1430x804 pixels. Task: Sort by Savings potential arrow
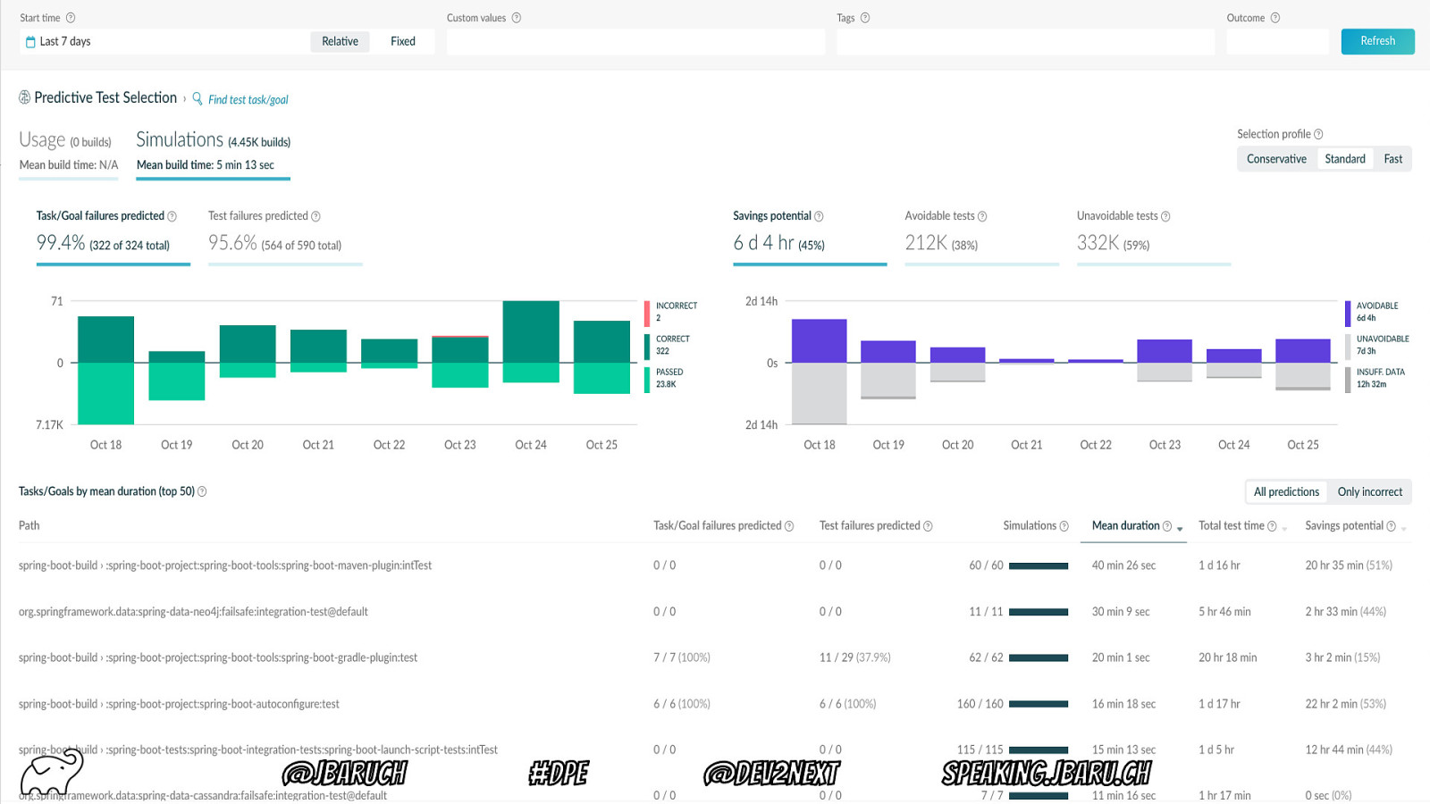click(1403, 529)
